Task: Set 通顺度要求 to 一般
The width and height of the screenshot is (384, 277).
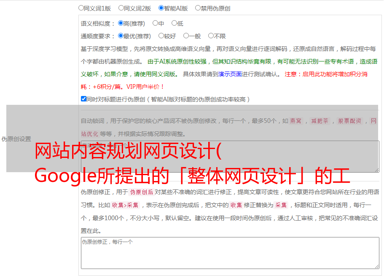Action: coord(186,36)
